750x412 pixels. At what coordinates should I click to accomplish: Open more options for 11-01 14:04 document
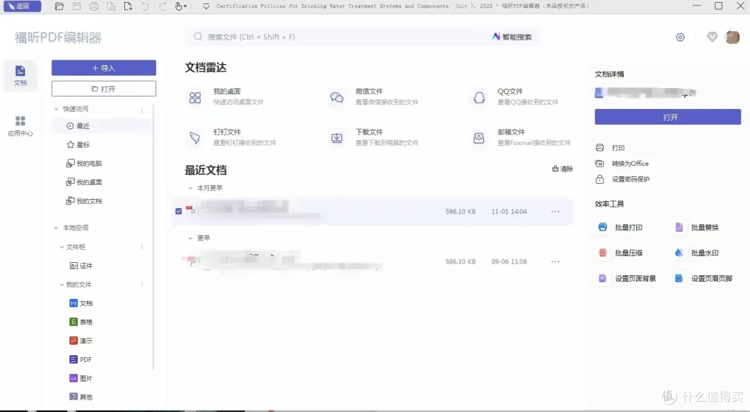pos(556,212)
